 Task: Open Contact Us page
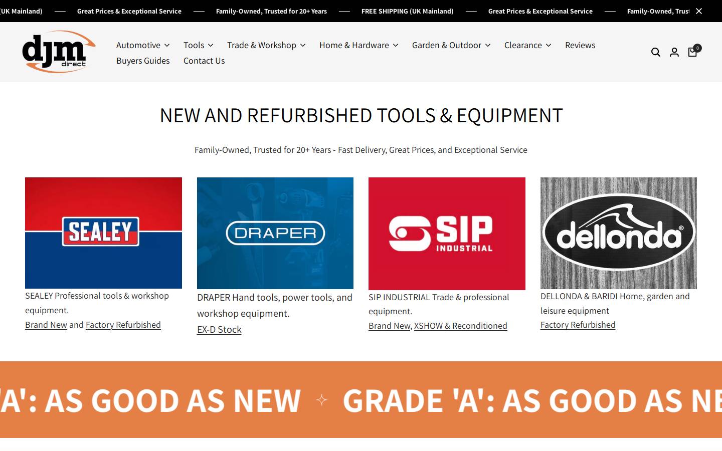(x=204, y=61)
